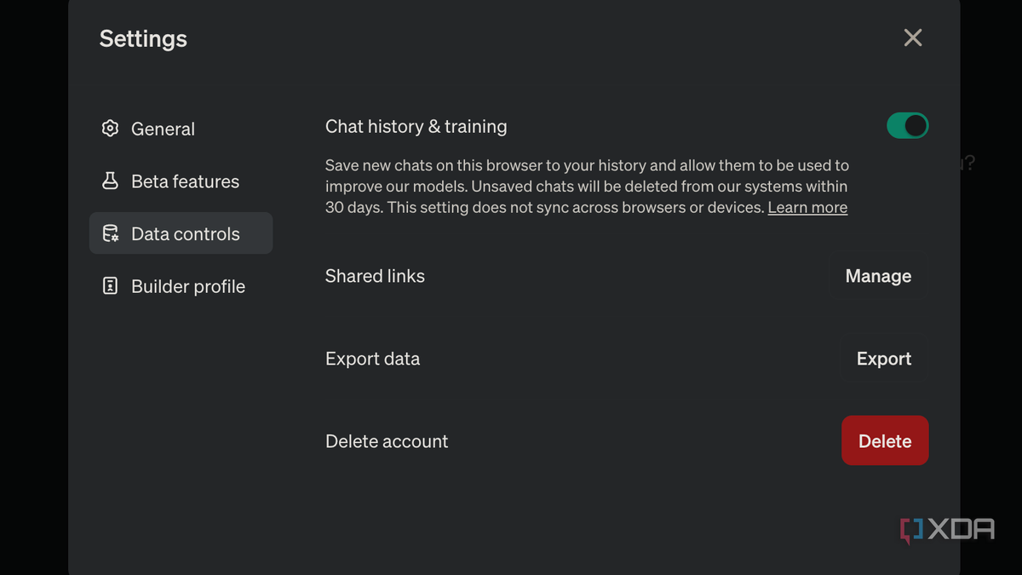Open the Learn more link
Image resolution: width=1022 pixels, height=575 pixels.
tap(807, 208)
